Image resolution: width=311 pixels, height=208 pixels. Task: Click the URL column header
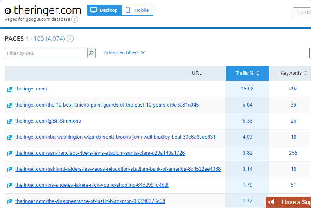click(x=197, y=73)
